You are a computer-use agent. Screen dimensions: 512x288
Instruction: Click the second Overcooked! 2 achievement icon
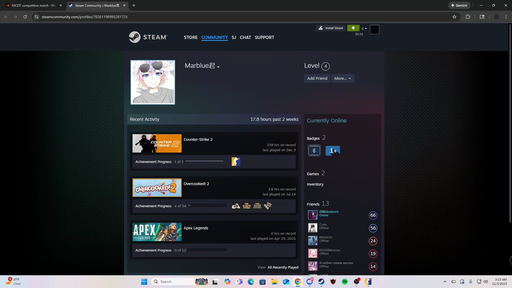point(247,206)
